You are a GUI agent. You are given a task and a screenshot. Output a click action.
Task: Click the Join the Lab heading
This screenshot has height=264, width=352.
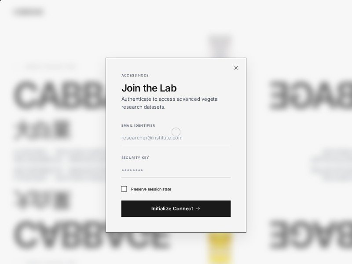coord(149,88)
